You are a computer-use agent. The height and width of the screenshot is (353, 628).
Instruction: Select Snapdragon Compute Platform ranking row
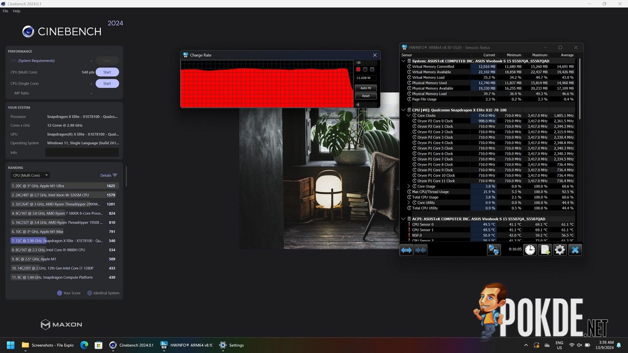(x=64, y=277)
